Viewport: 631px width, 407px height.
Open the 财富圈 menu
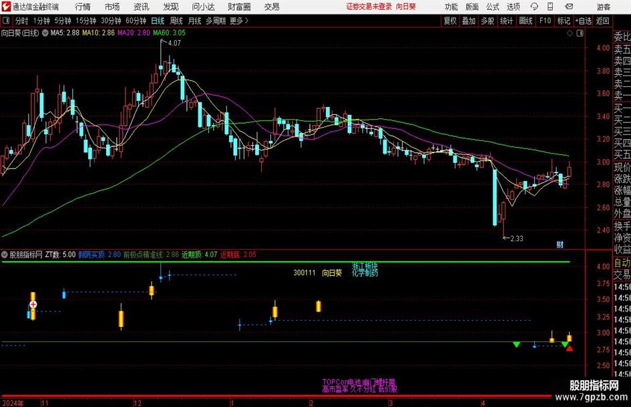[239, 7]
